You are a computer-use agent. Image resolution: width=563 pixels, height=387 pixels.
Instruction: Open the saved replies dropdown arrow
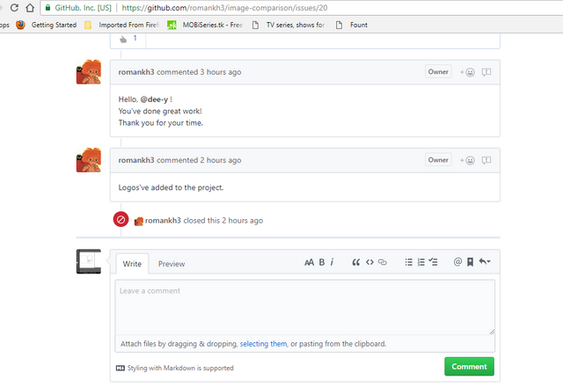(x=485, y=262)
